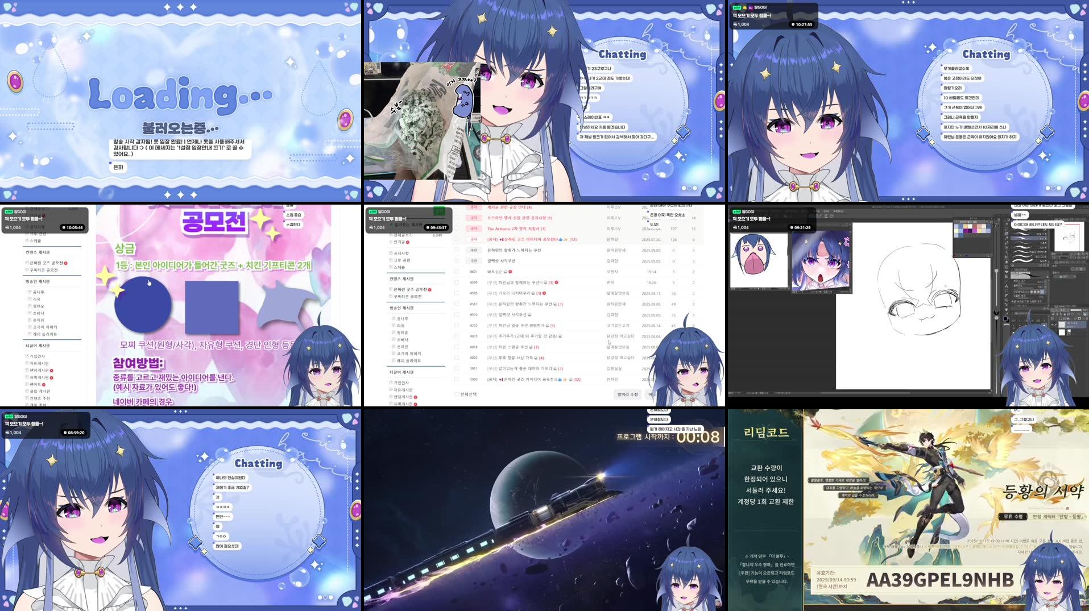Click the red new badge on post 6599

coord(556,282)
